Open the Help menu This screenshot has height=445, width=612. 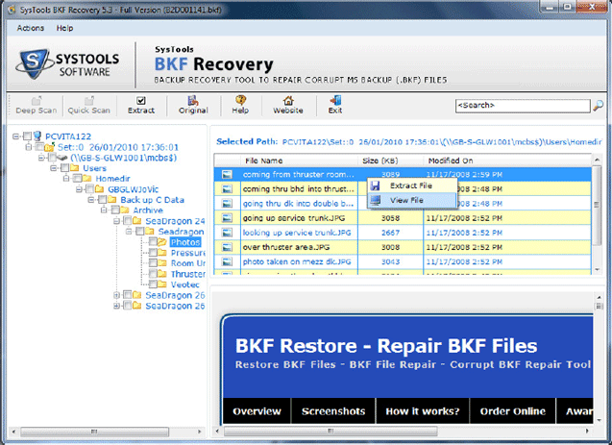(64, 28)
